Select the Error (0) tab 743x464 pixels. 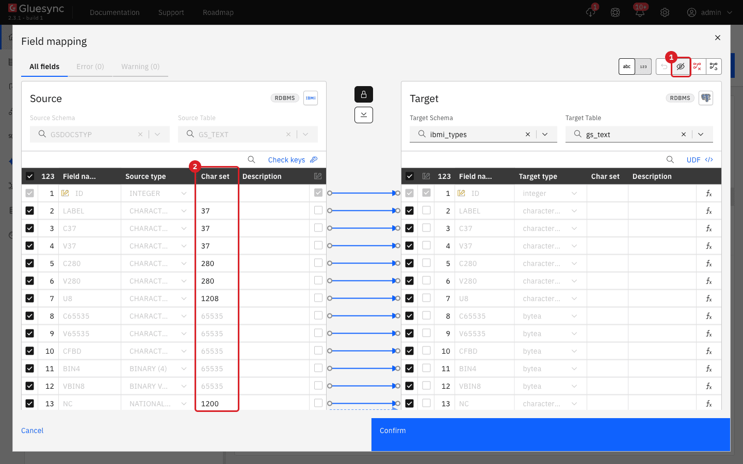pos(90,67)
